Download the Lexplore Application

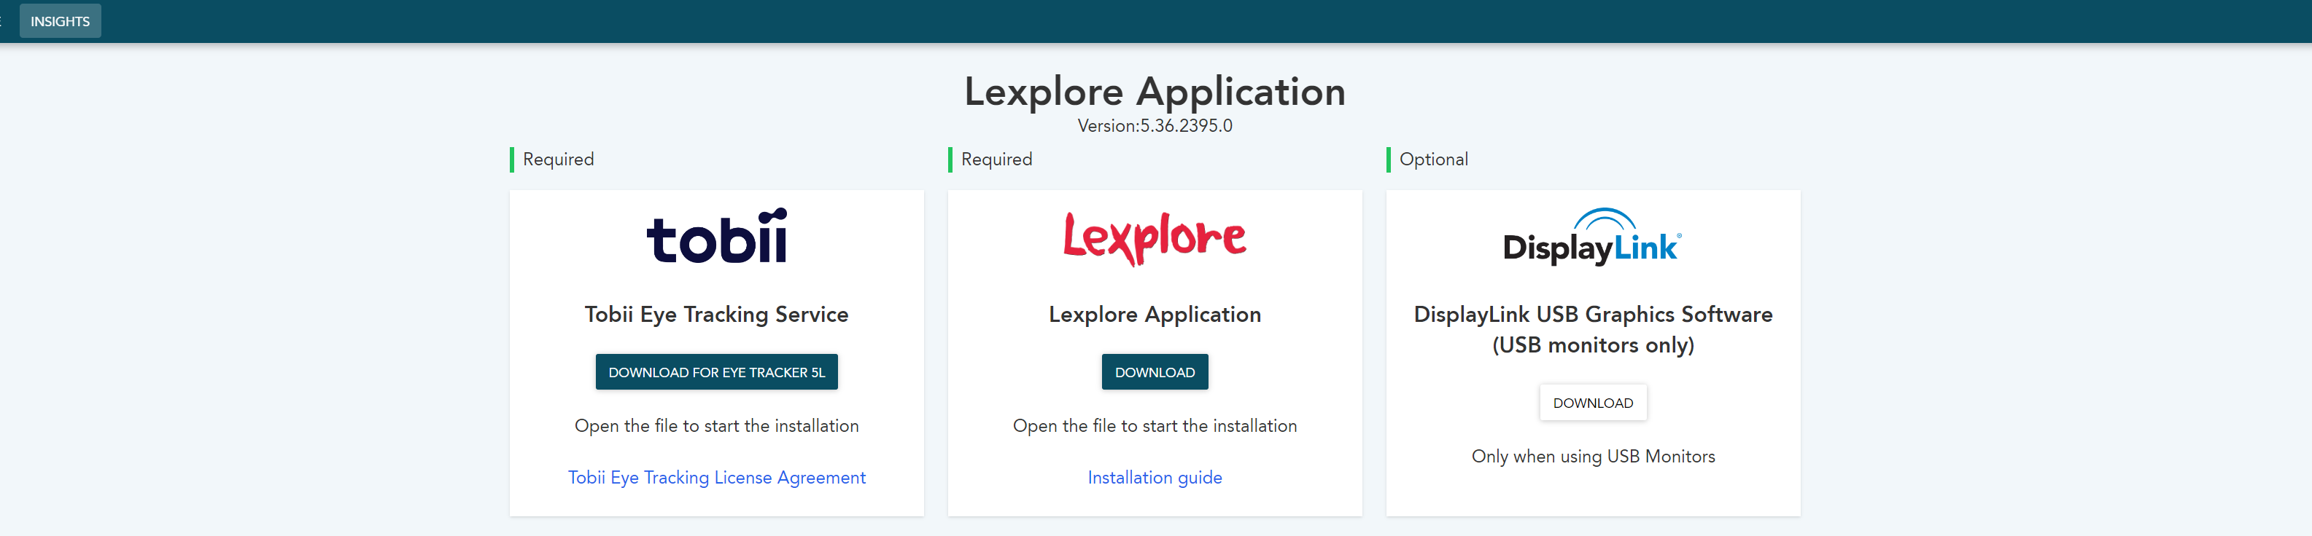point(1155,372)
